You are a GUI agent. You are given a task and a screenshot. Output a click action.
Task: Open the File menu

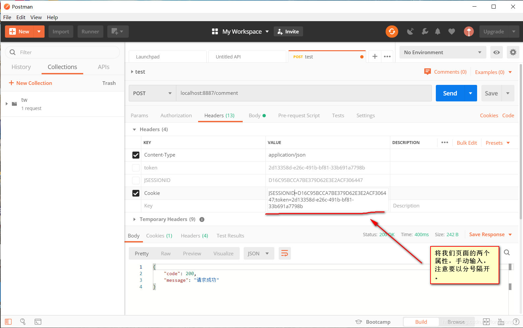click(x=7, y=17)
